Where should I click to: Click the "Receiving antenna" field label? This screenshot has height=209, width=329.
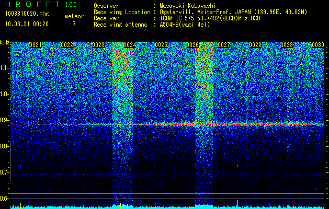120,25
